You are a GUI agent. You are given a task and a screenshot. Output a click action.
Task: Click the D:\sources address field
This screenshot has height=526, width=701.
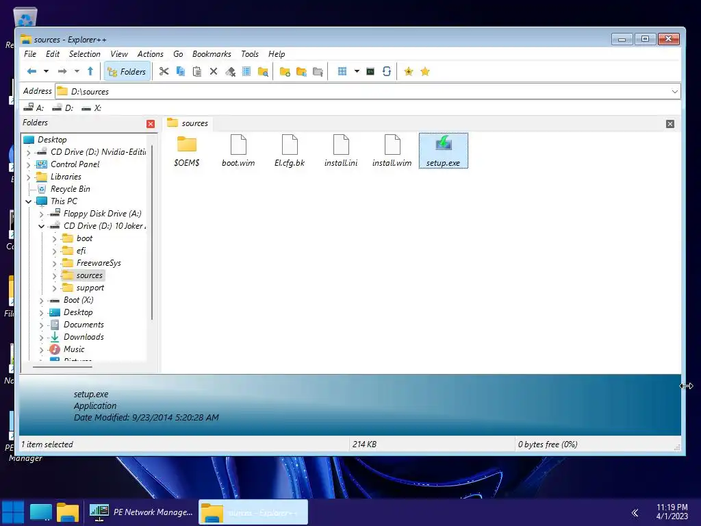tap(367, 92)
